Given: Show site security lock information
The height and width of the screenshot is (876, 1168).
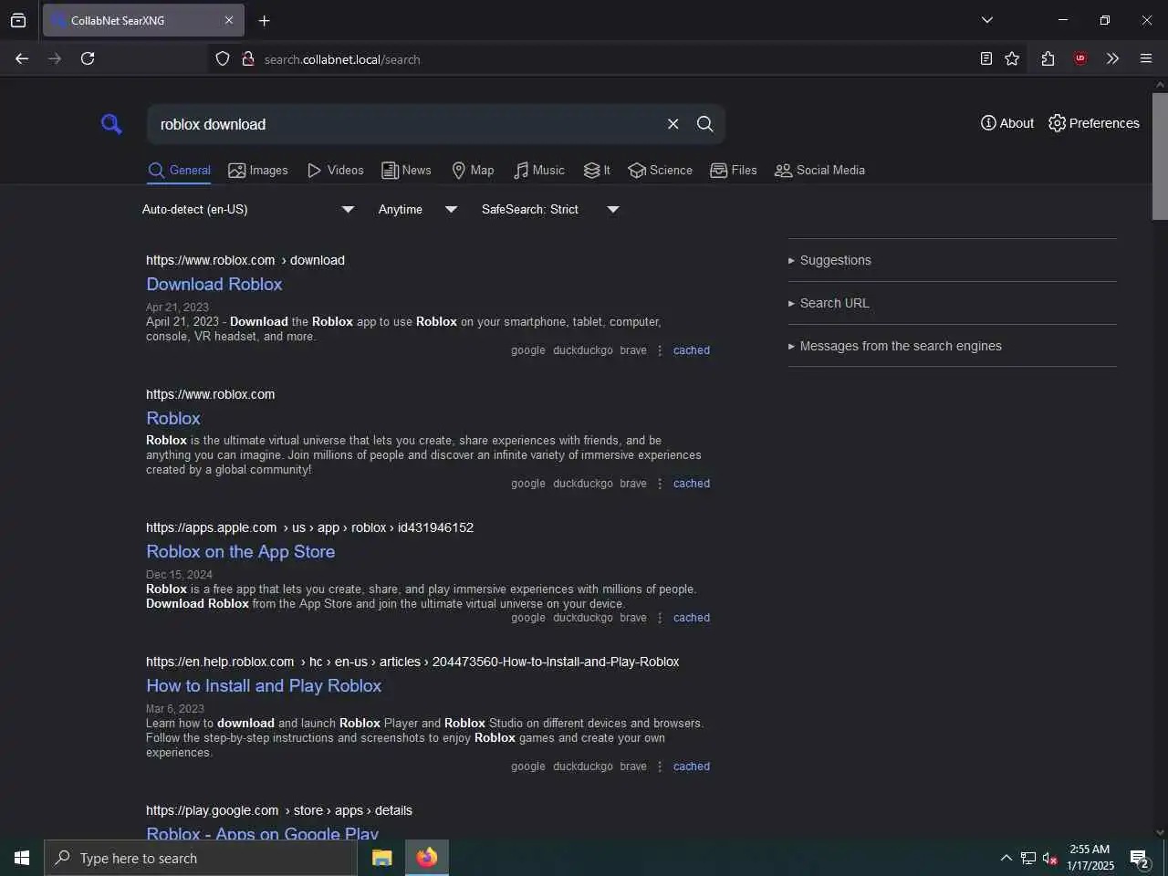Looking at the screenshot, I should click(247, 59).
